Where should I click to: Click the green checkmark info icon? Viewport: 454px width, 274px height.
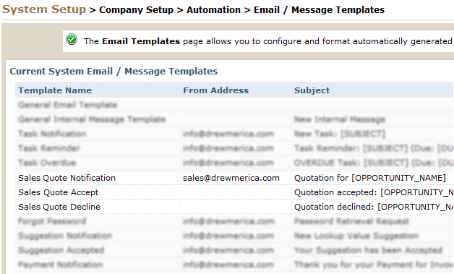coord(72,39)
